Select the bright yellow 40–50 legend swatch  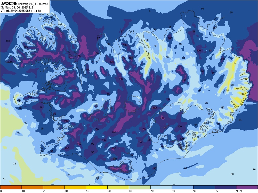(97, 187)
